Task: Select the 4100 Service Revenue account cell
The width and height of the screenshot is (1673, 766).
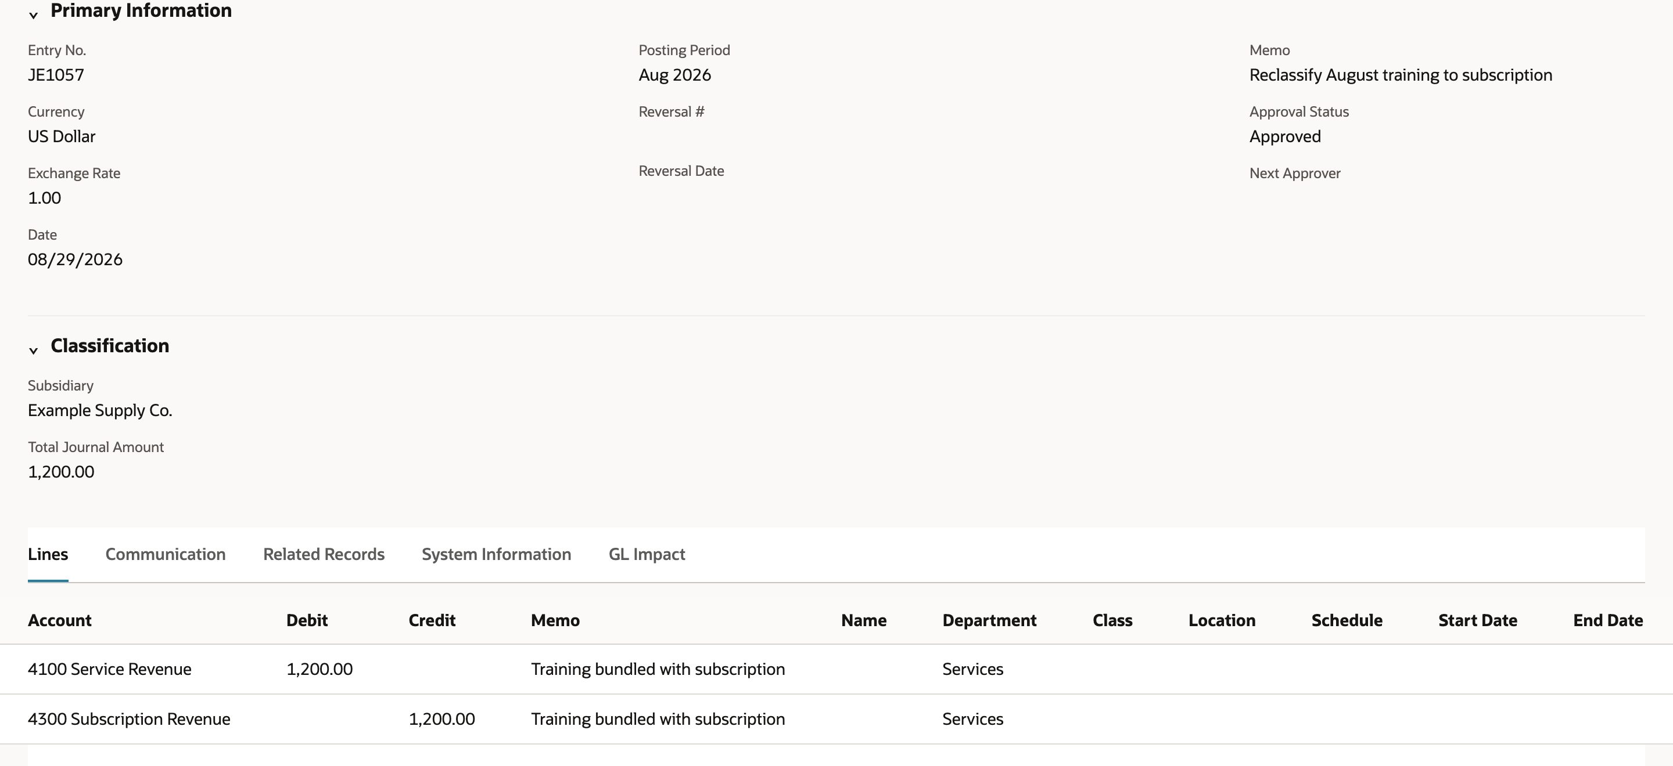Action: point(110,669)
